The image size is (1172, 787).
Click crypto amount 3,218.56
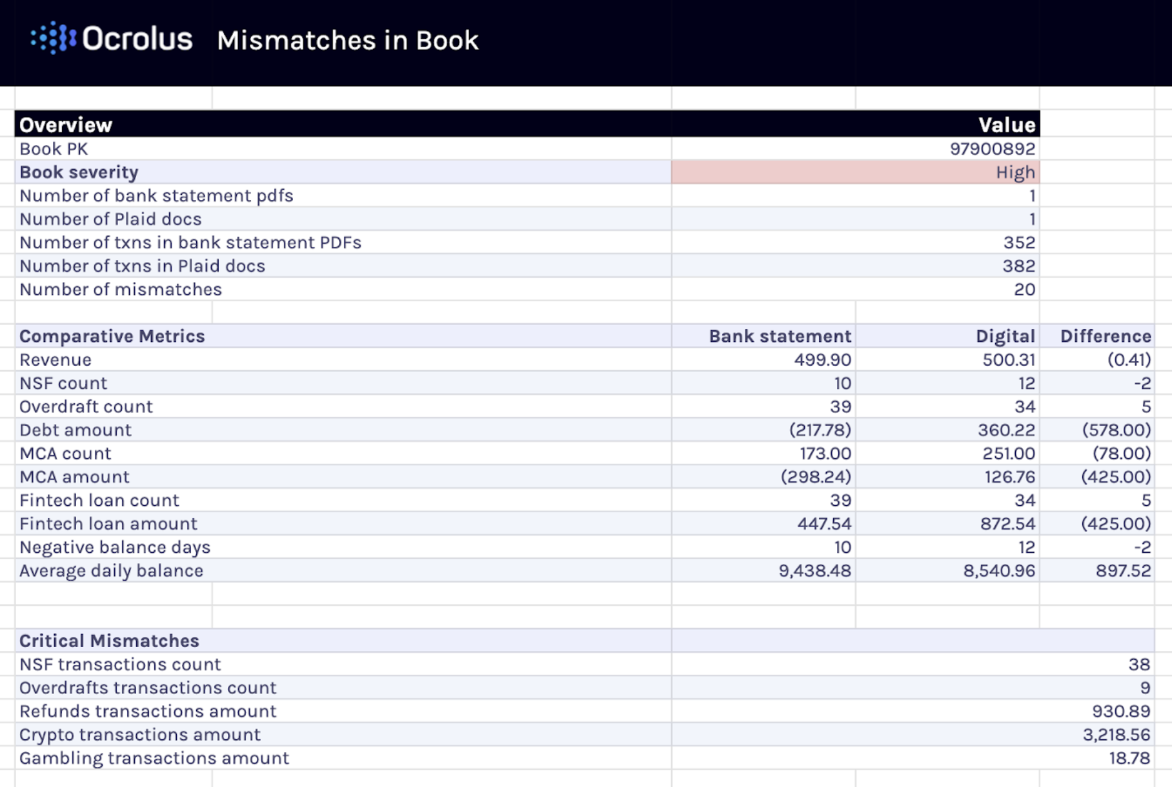click(x=1117, y=735)
